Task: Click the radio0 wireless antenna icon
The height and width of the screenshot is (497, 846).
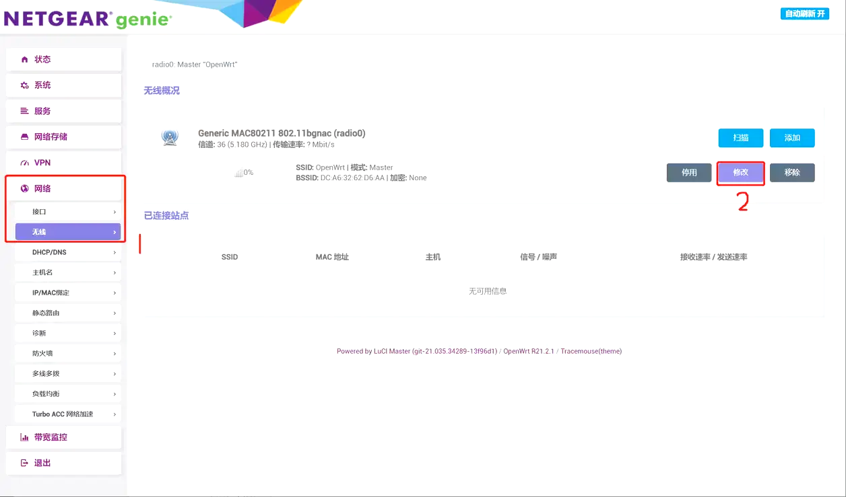Action: 170,138
